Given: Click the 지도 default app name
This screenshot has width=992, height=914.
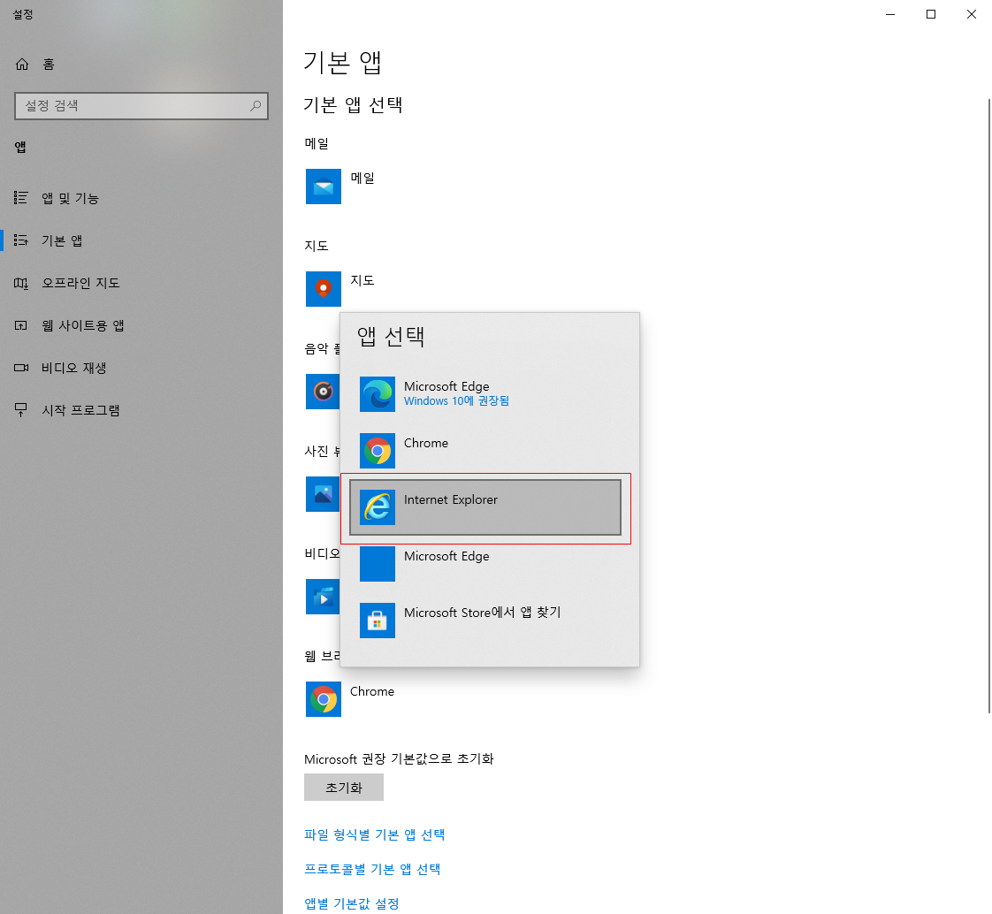Looking at the screenshot, I should (x=362, y=280).
